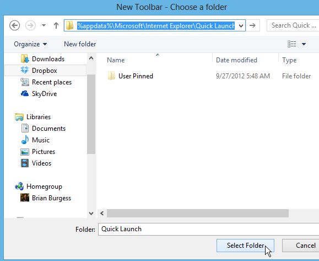
Task: Click navigation pane scroll up arrow
Action: (x=91, y=58)
